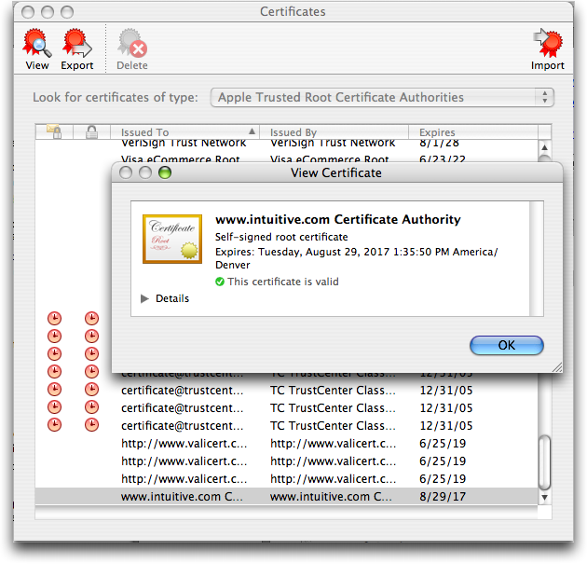Sort by the Issued To column header
This screenshot has width=587, height=564.
tap(184, 131)
